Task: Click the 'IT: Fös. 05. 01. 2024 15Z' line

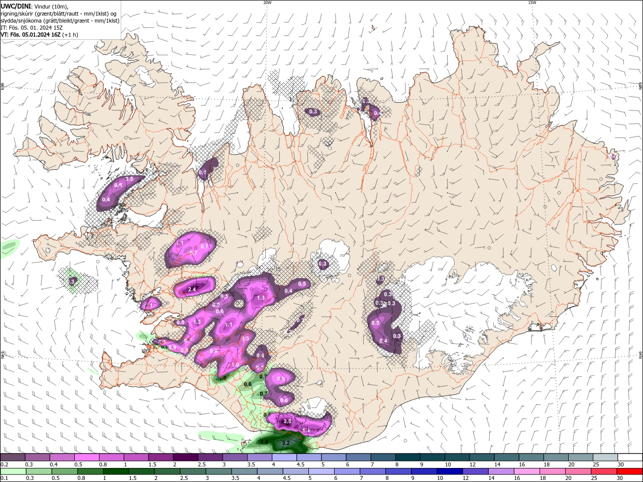Action: pyautogui.click(x=32, y=28)
